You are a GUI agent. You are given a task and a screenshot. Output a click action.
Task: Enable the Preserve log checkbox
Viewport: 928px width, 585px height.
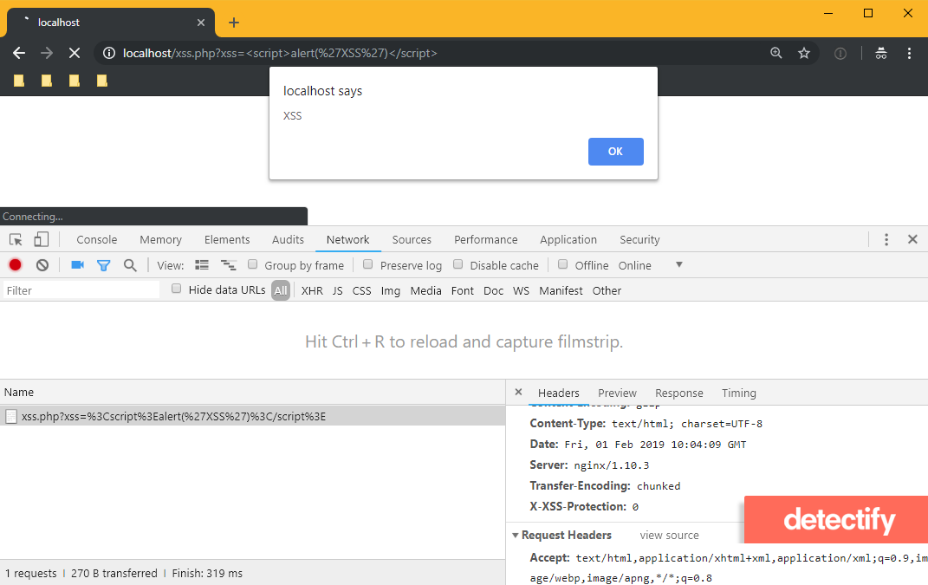click(x=367, y=264)
